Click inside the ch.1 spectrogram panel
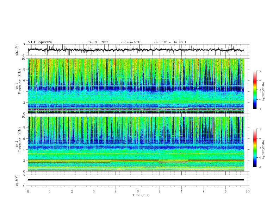 [x=136, y=86]
